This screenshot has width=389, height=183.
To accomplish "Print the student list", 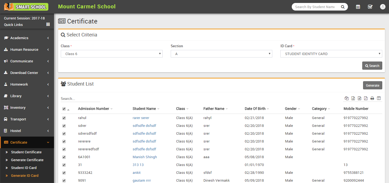I will pos(372,98).
